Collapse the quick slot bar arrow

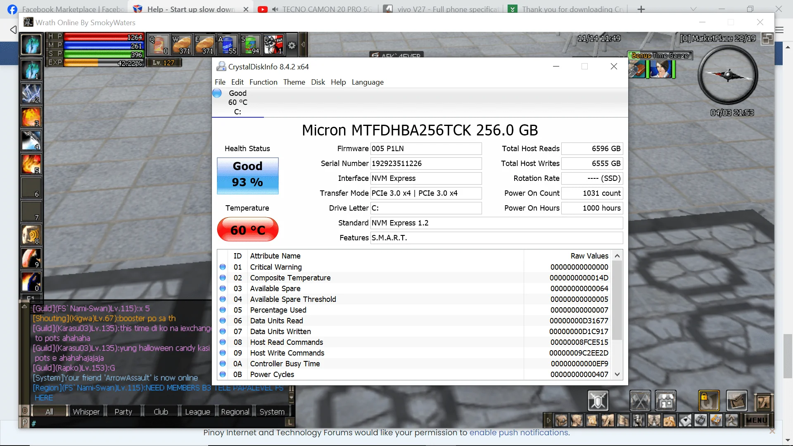(303, 44)
